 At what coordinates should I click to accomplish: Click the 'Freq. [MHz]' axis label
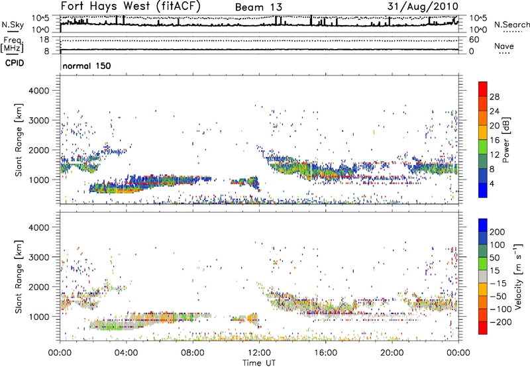point(12,44)
